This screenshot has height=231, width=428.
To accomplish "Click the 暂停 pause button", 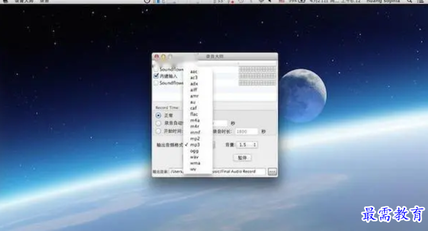I will (x=242, y=158).
